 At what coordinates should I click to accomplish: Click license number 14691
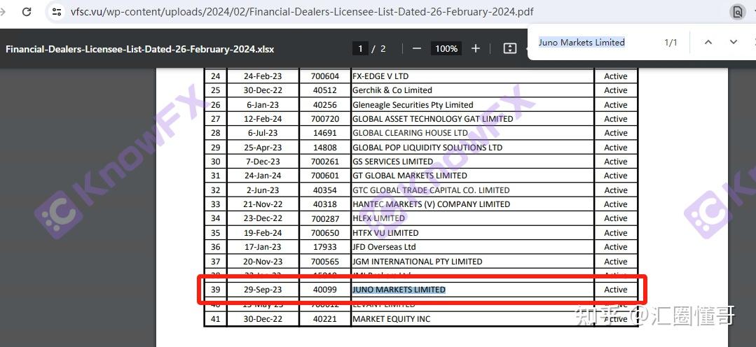coord(325,133)
